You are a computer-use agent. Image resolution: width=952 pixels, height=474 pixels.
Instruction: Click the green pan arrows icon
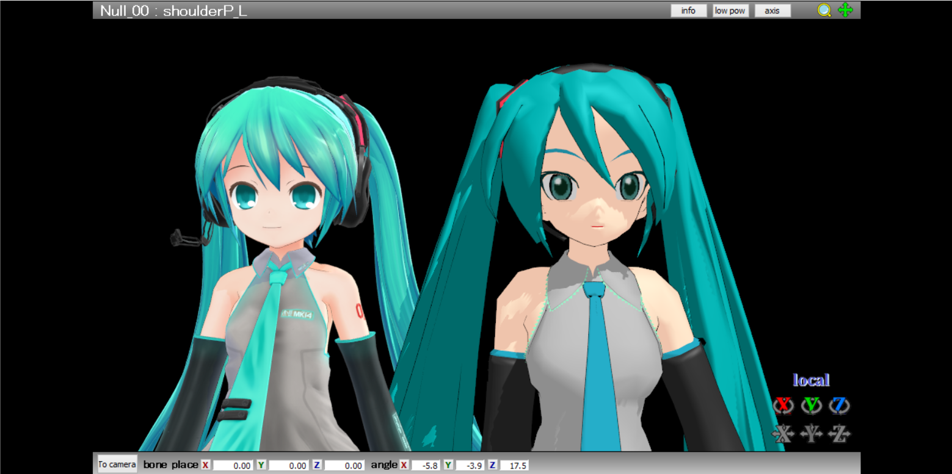[846, 10]
